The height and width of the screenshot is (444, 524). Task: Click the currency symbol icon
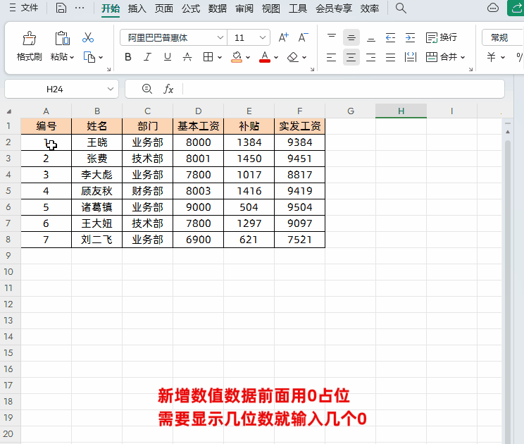pyautogui.click(x=491, y=57)
